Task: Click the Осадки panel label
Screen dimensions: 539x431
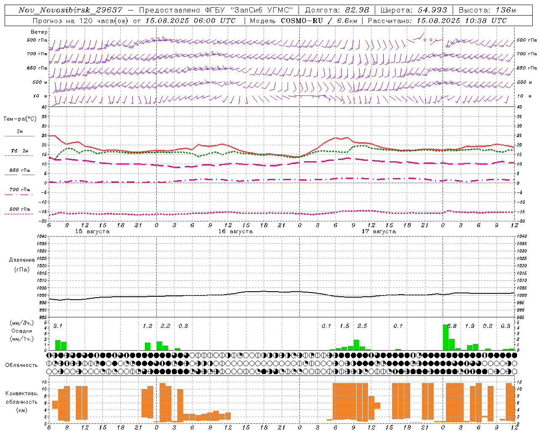Action: coord(21,331)
